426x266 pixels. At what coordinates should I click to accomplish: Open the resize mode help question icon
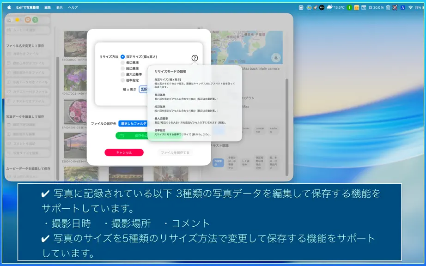click(195, 58)
